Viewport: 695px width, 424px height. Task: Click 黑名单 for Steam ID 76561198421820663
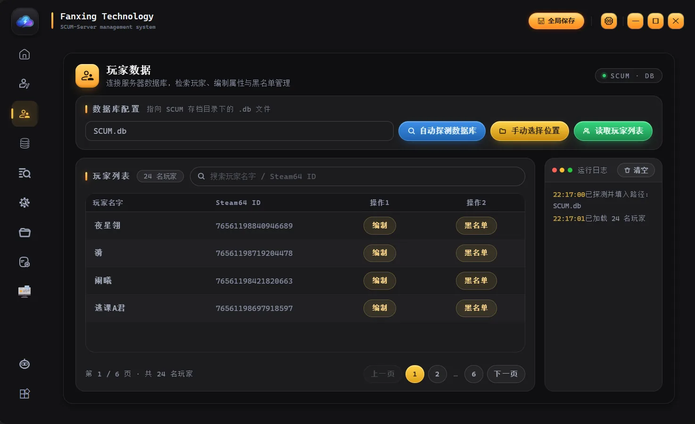click(x=476, y=281)
